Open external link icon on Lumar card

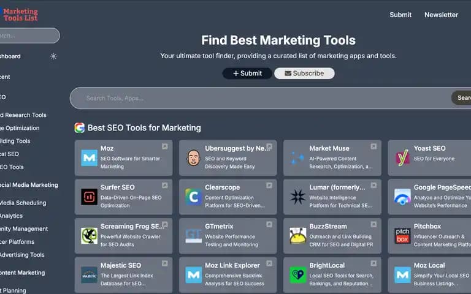(x=373, y=186)
